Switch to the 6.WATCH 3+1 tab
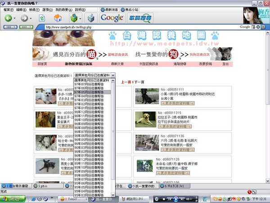 [175, 186]
